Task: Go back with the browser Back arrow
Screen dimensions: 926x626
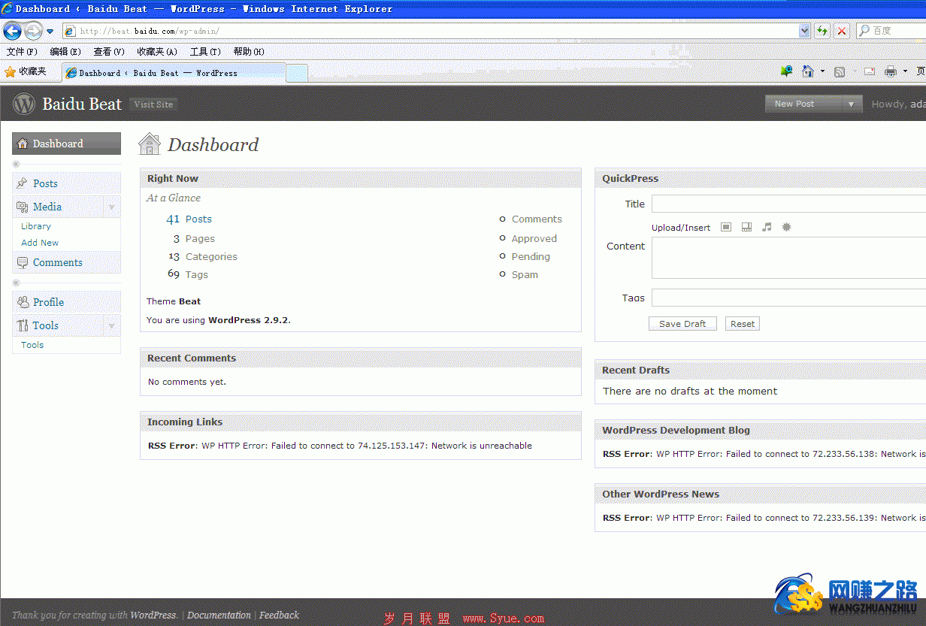Action: click(13, 31)
